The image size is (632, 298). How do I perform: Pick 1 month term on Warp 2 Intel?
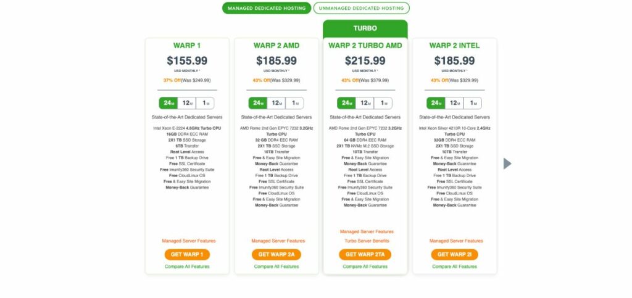click(473, 103)
